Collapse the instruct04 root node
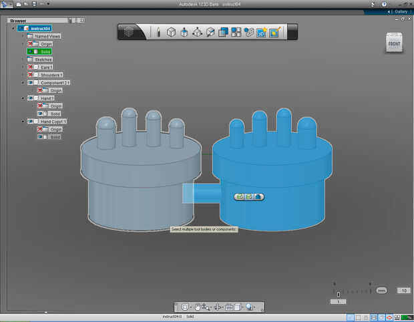414x322 pixels. coord(13,28)
